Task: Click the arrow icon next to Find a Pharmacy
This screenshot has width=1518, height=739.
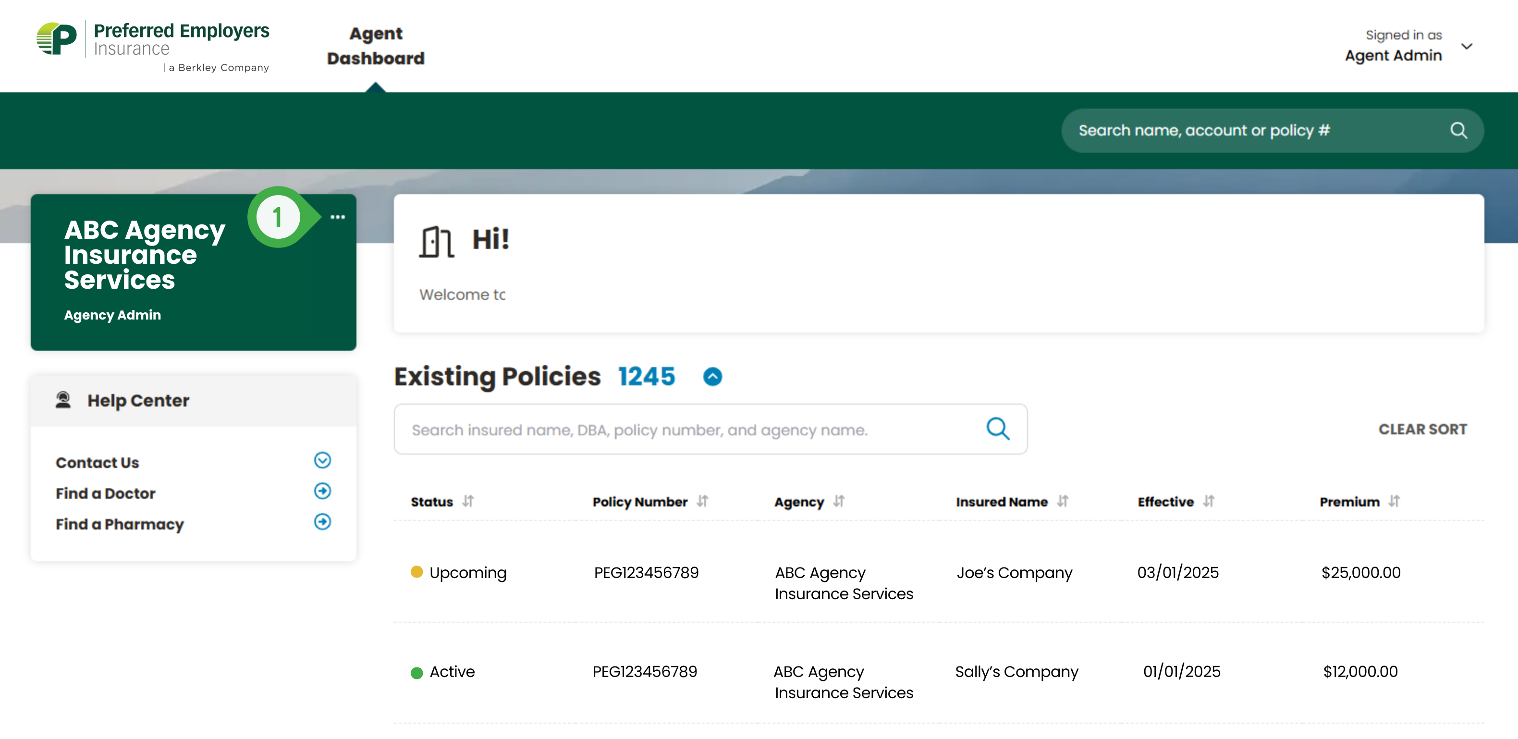Action: pos(322,521)
